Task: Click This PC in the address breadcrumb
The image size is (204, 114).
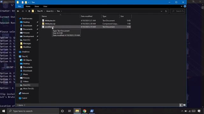Action: coord(40,11)
